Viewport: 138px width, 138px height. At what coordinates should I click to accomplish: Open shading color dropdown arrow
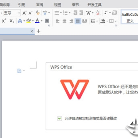(107, 21)
